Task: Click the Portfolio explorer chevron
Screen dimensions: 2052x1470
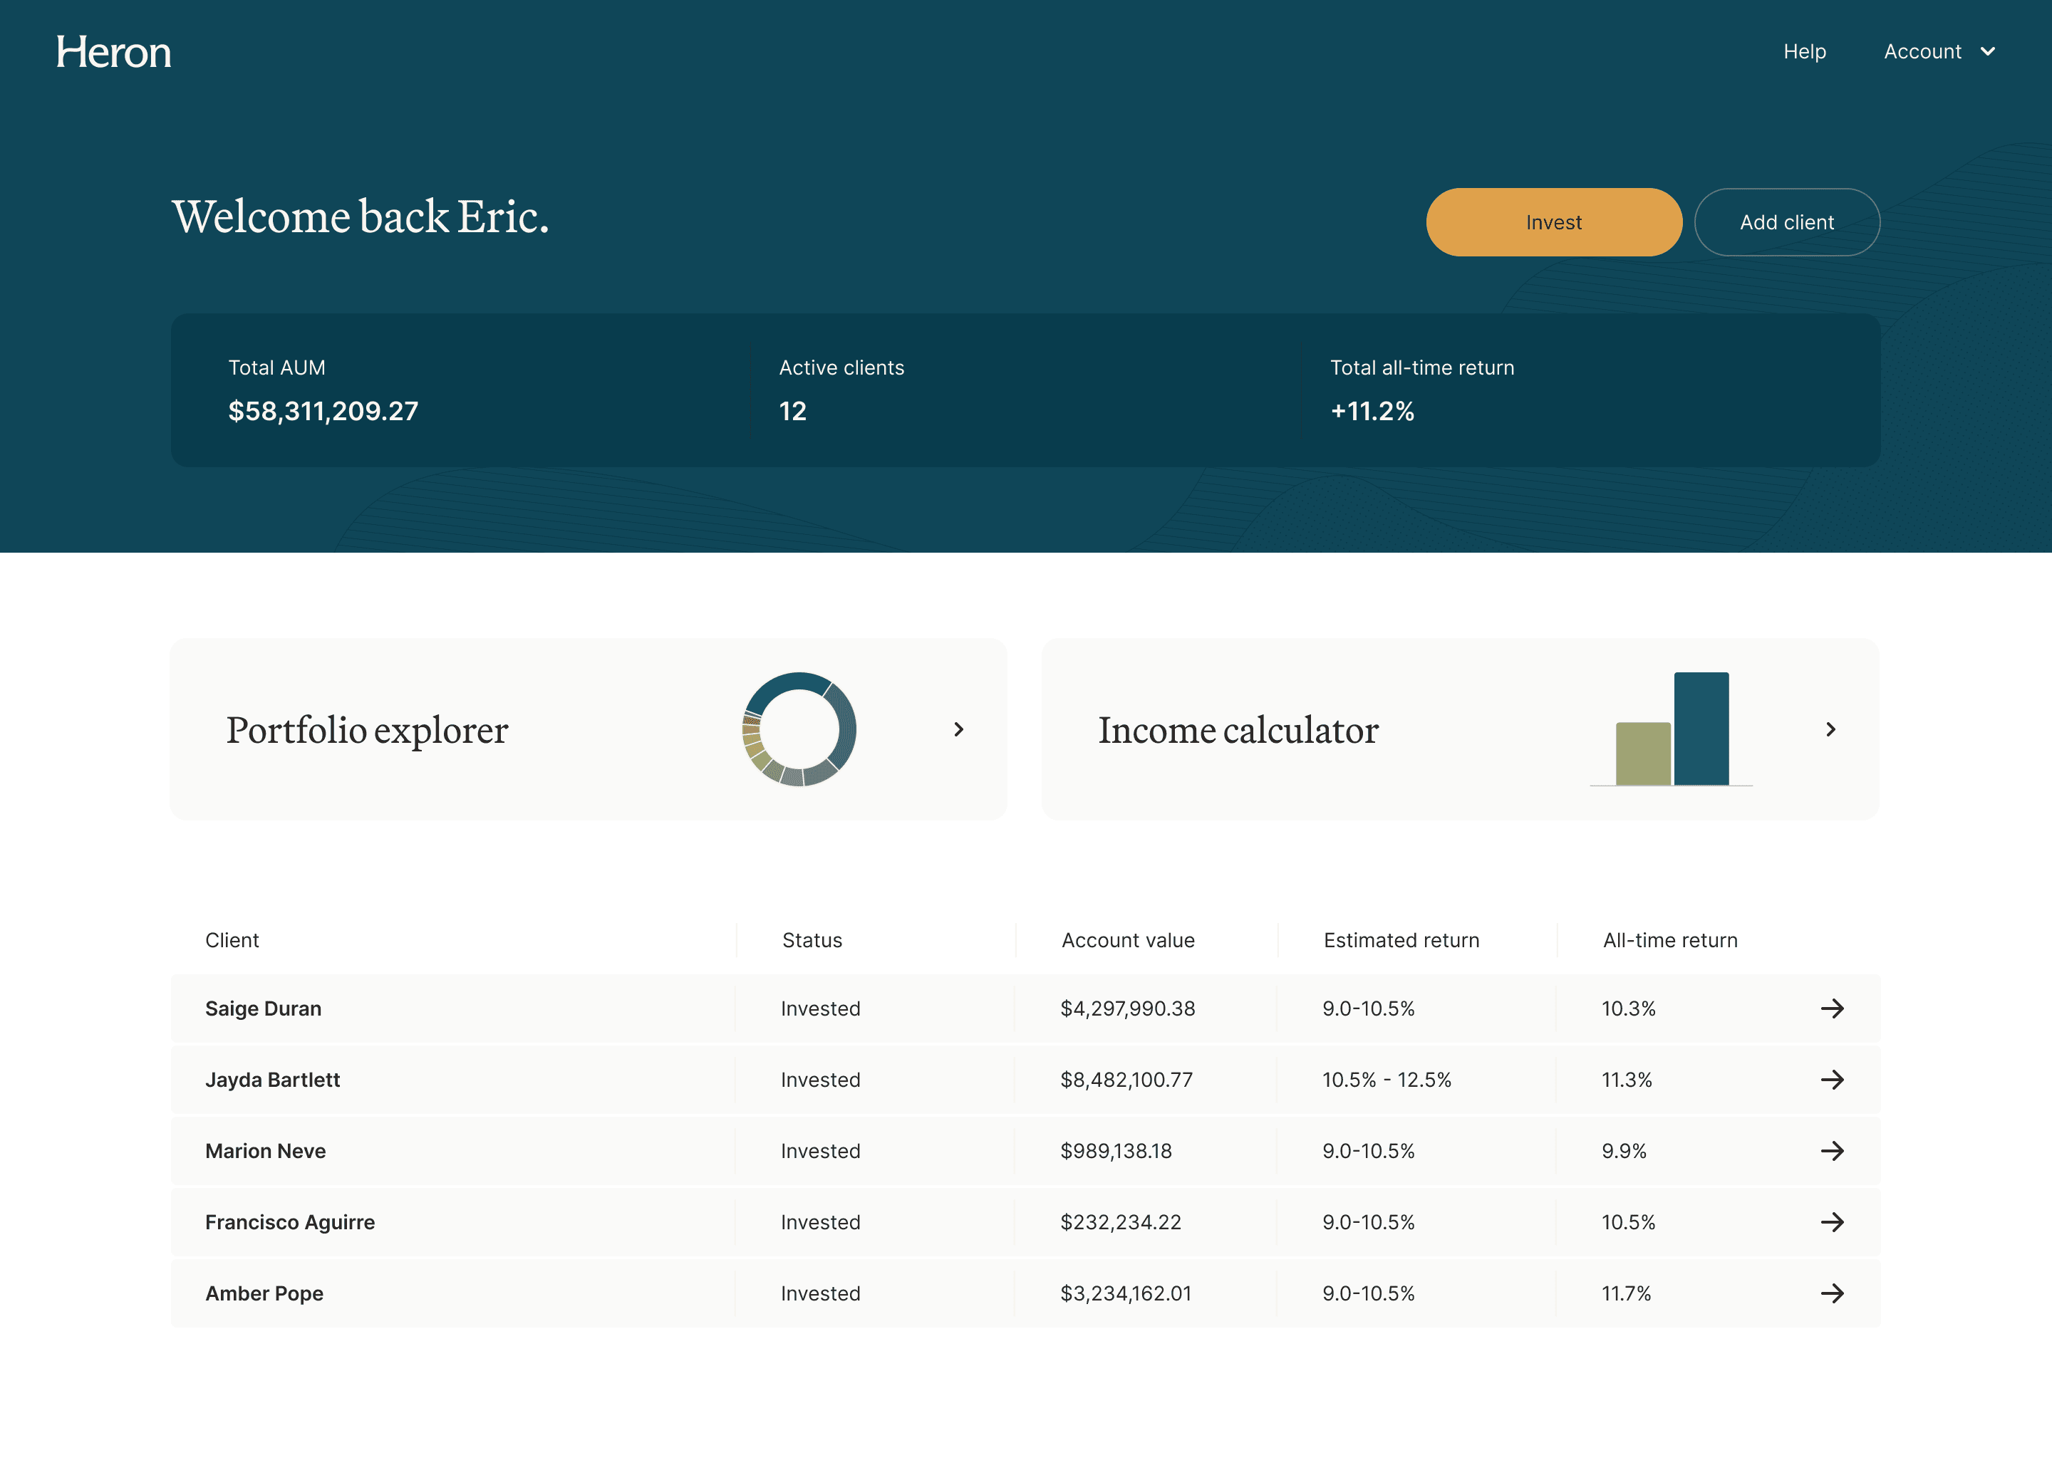Action: [x=959, y=729]
